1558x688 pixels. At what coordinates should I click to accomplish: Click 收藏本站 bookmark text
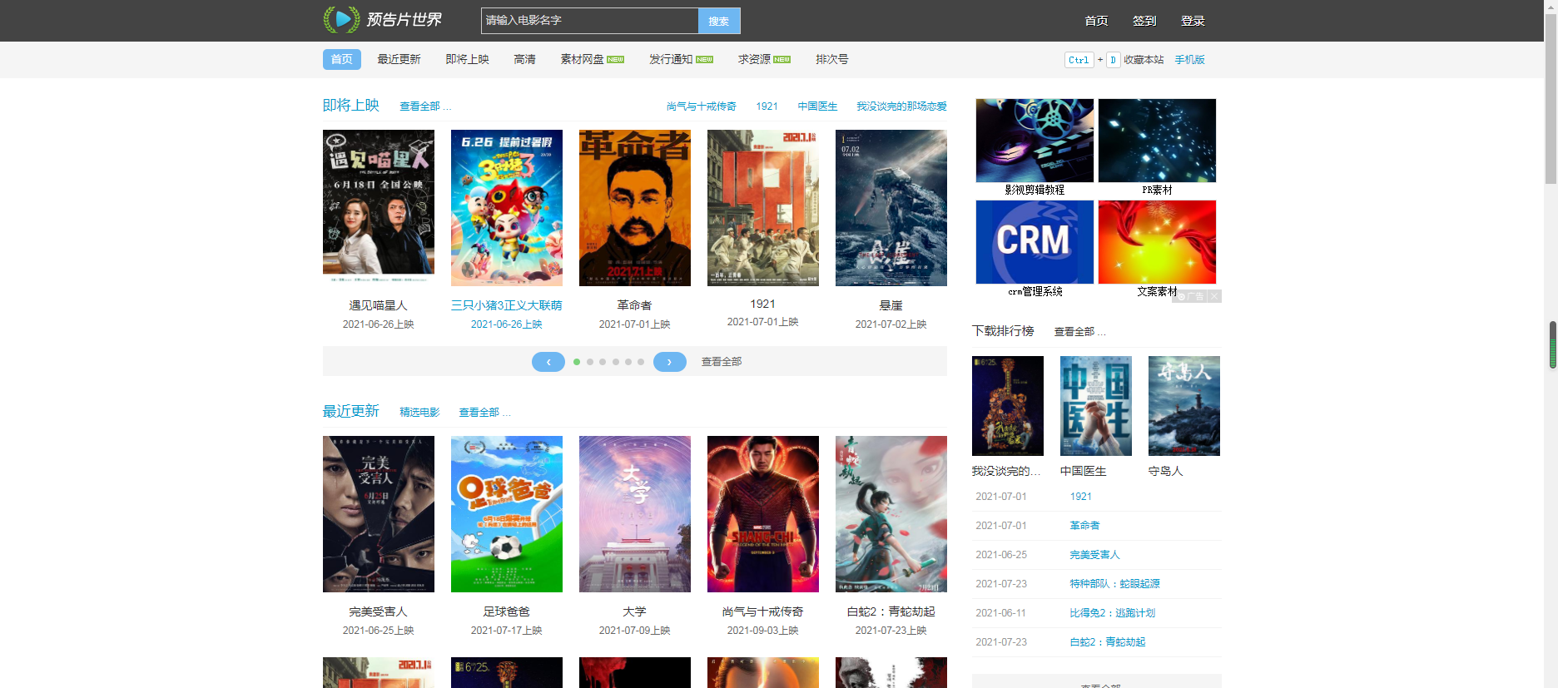click(x=1144, y=60)
